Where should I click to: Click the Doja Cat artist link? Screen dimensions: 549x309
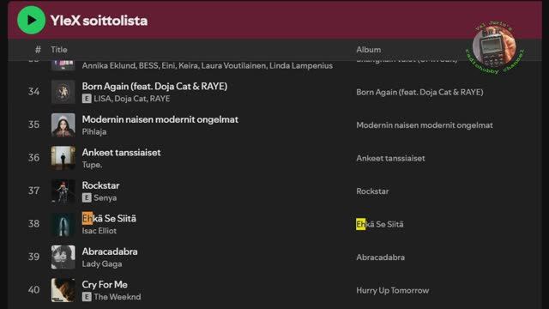pos(130,99)
